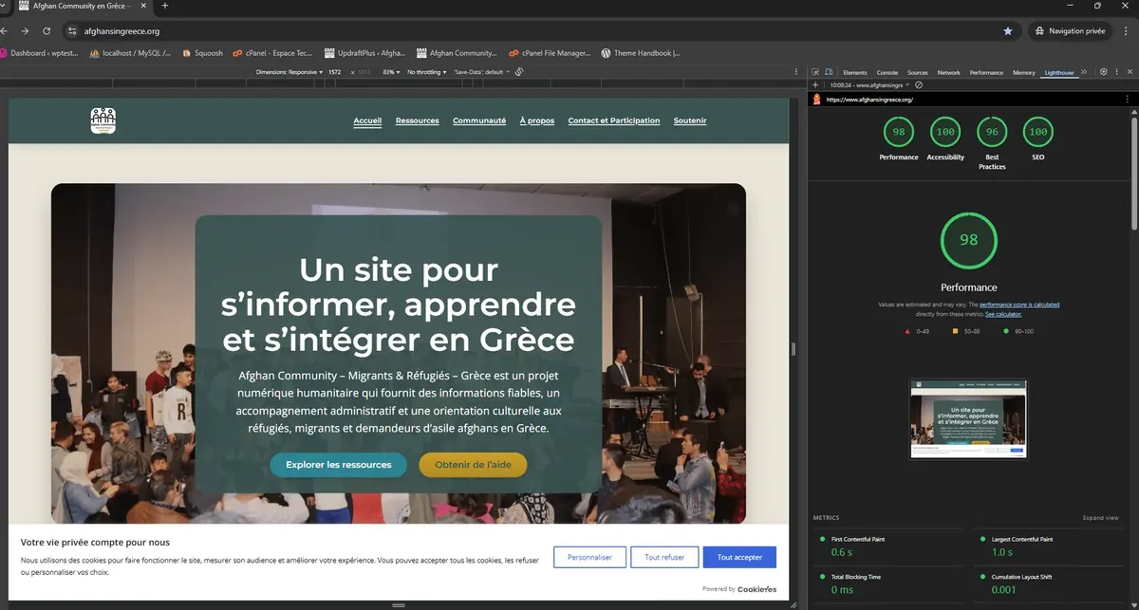Image resolution: width=1139 pixels, height=610 pixels.
Task: Click the Obtenir de l'aide button
Action: tap(473, 465)
